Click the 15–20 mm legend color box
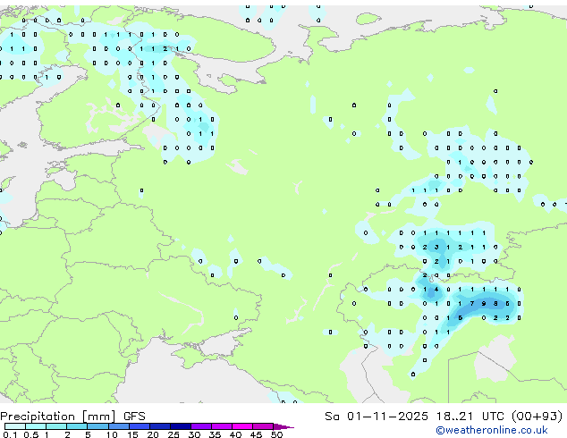 pos(140,426)
